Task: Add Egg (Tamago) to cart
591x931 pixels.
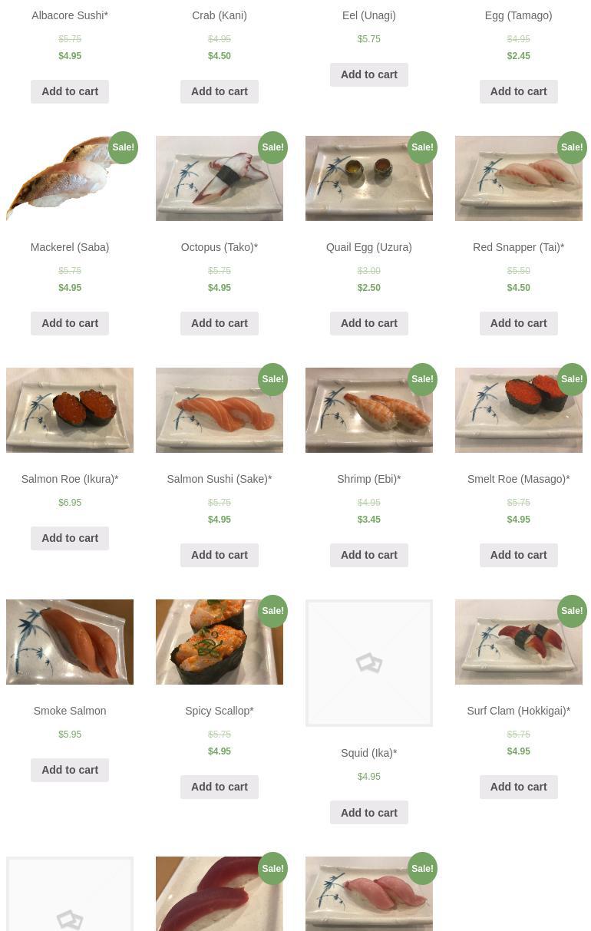Action: pos(518,91)
